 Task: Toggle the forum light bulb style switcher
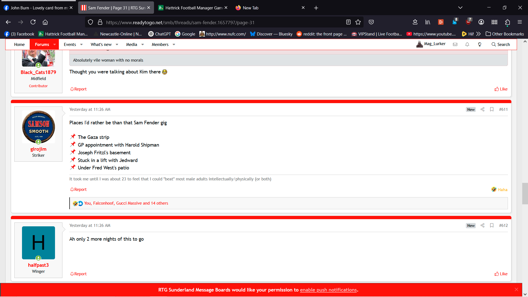click(x=480, y=45)
